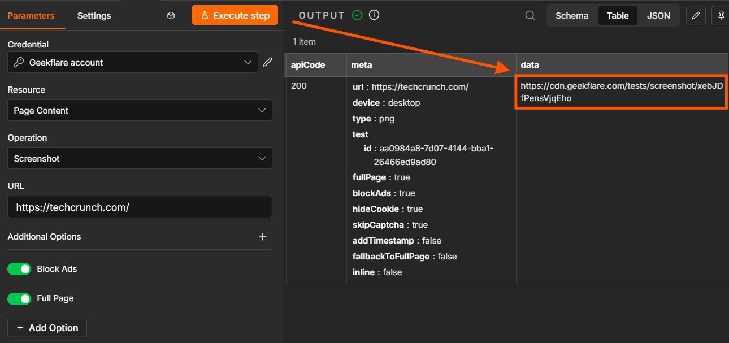729x343 pixels.
Task: Click the skipCaptcha : true row
Action: pos(390,225)
